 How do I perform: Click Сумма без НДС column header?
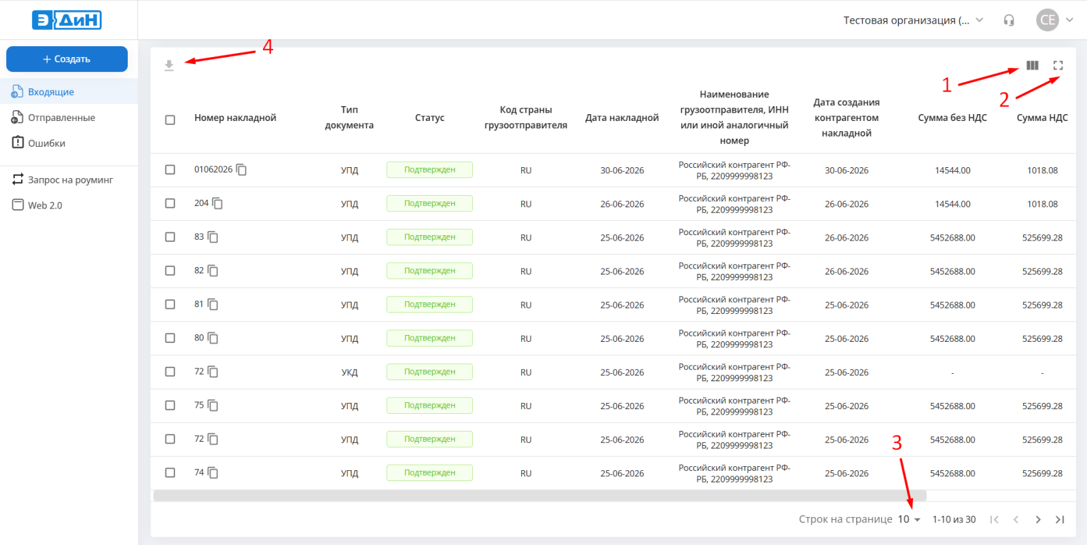click(952, 118)
